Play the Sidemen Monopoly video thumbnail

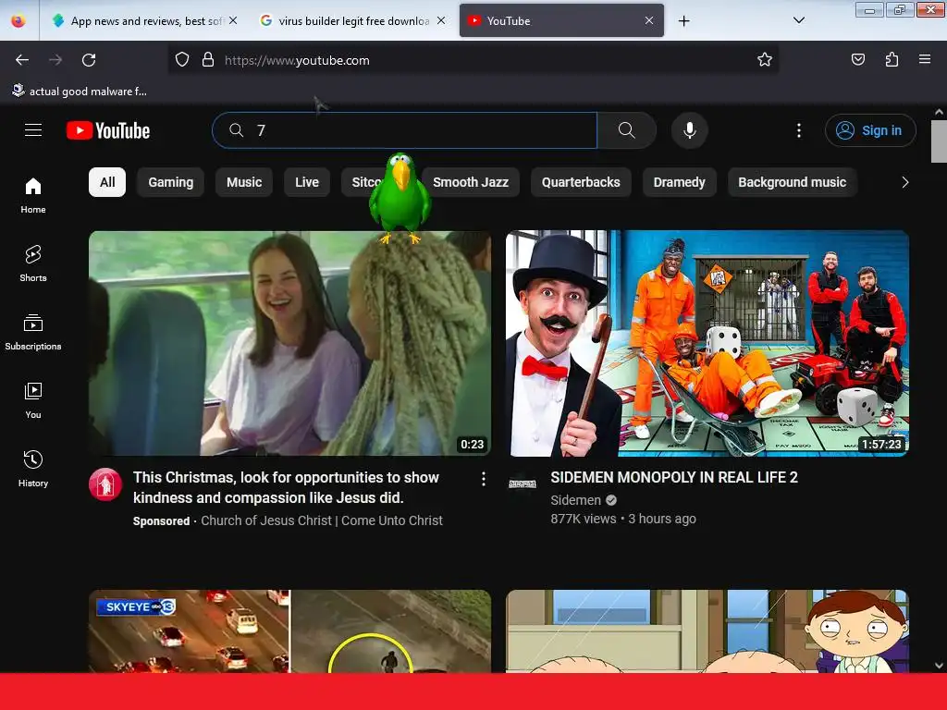707,344
